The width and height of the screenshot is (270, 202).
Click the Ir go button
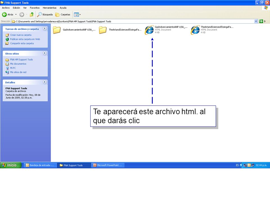coord(263,21)
